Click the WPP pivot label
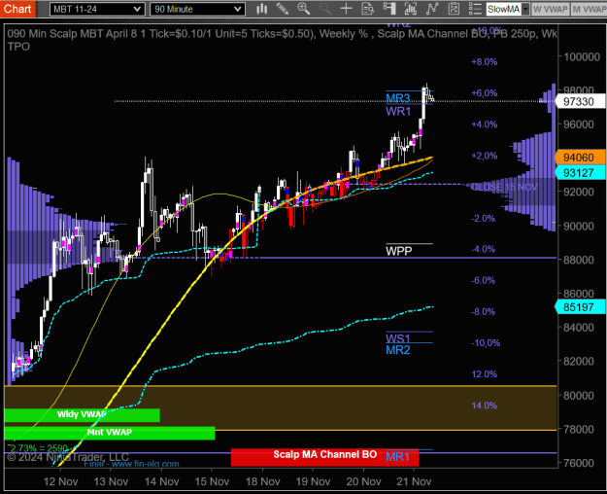This screenshot has width=607, height=494. [399, 251]
